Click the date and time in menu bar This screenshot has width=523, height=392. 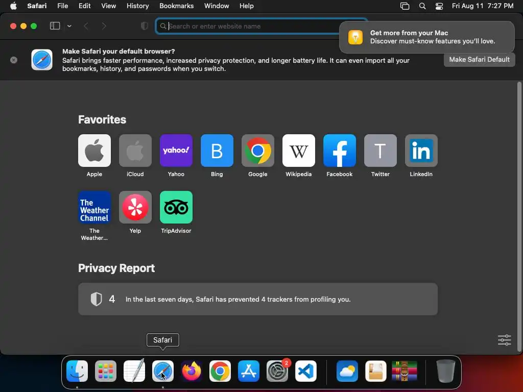coord(483,6)
